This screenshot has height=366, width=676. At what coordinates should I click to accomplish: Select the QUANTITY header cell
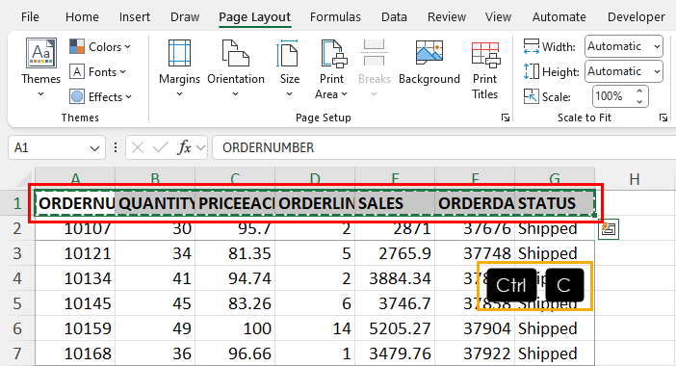click(155, 203)
